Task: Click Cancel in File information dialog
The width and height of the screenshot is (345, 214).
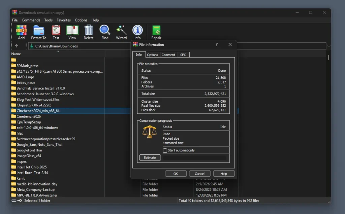Action: coord(199,174)
